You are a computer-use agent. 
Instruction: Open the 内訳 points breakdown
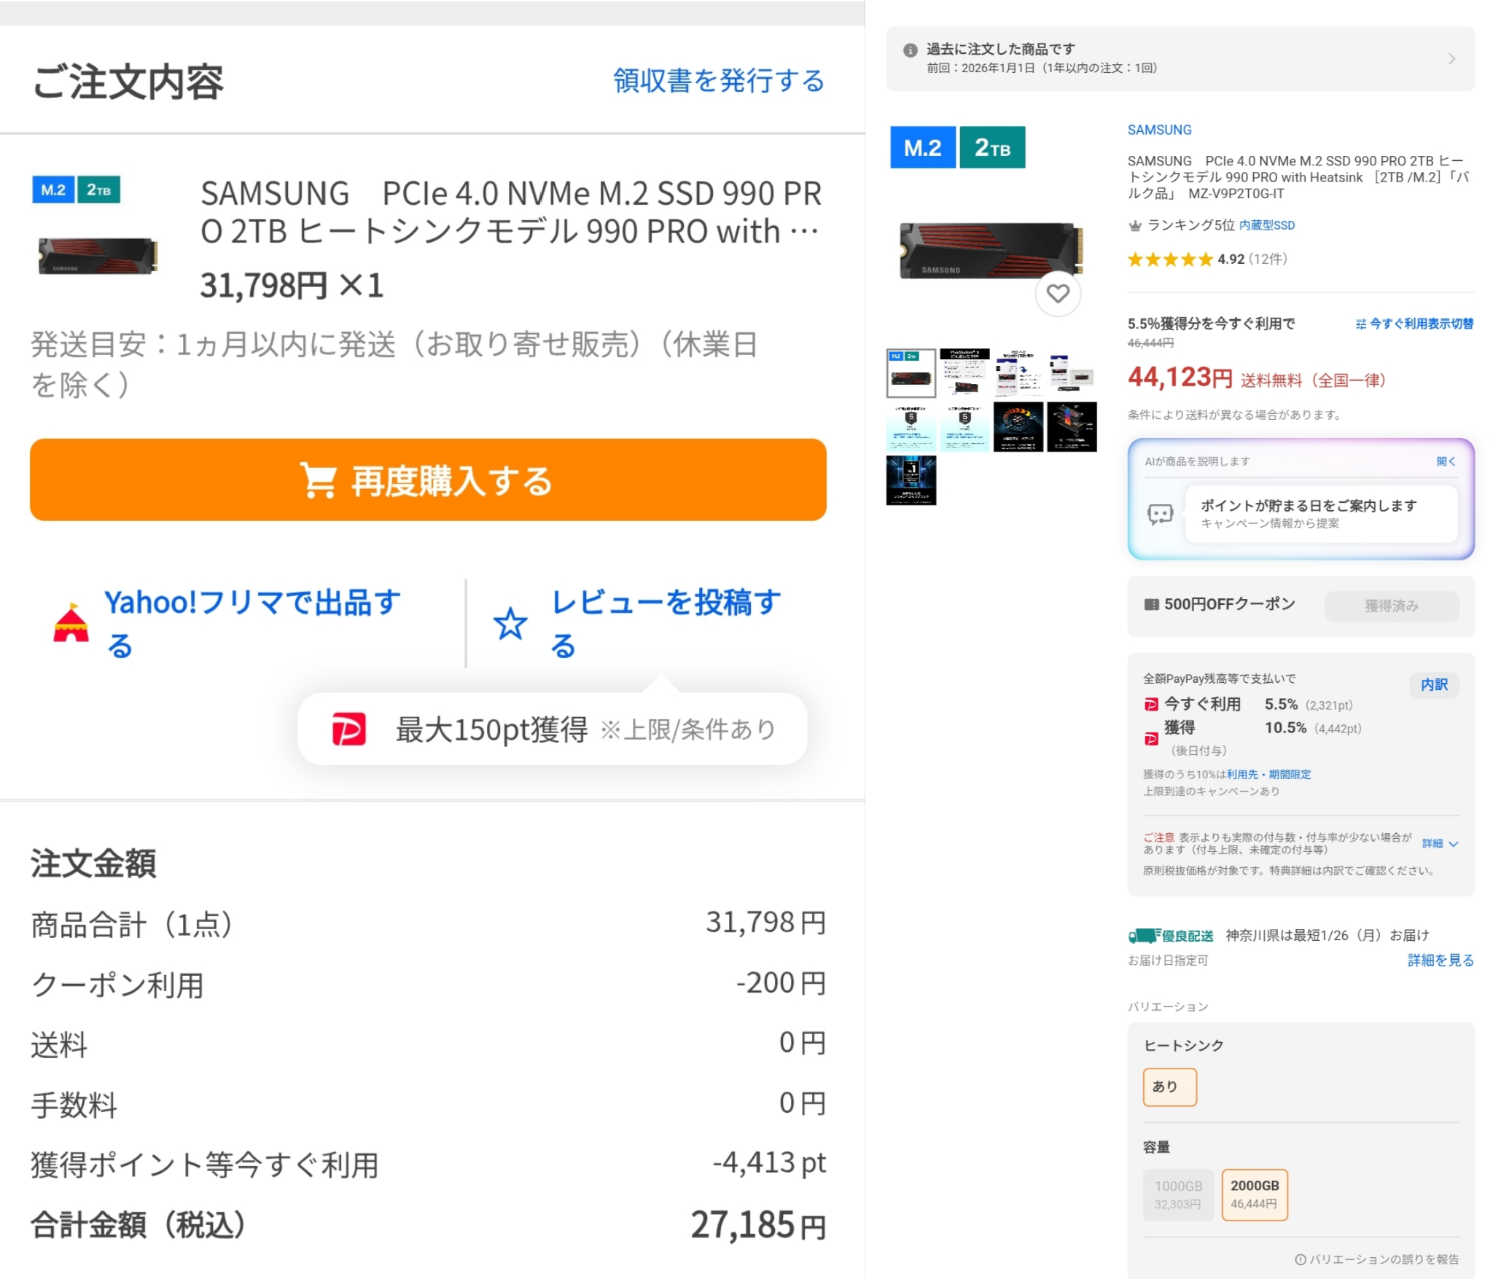(1433, 684)
